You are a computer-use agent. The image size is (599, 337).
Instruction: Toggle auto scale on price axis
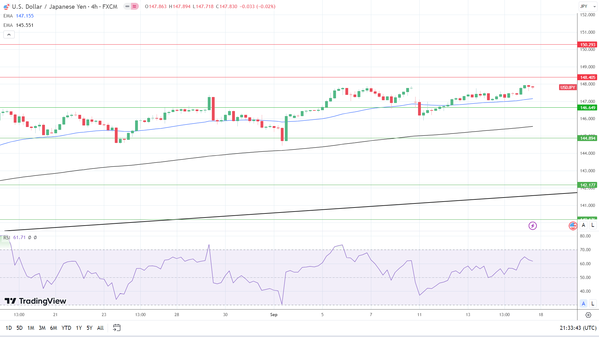583,225
